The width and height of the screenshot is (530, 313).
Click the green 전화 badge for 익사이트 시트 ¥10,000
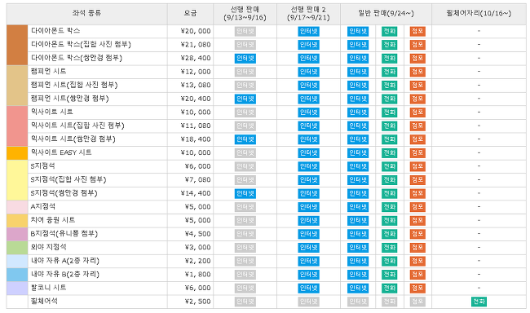coord(390,112)
